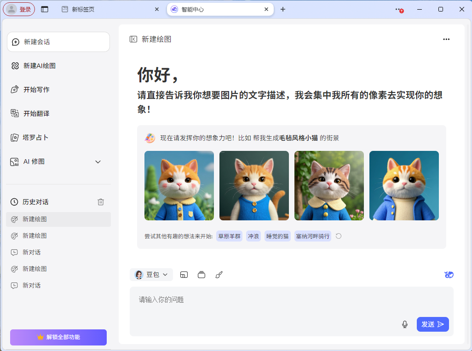The width and height of the screenshot is (472, 351).
Task: Click the delete history trash icon
Action: (101, 202)
